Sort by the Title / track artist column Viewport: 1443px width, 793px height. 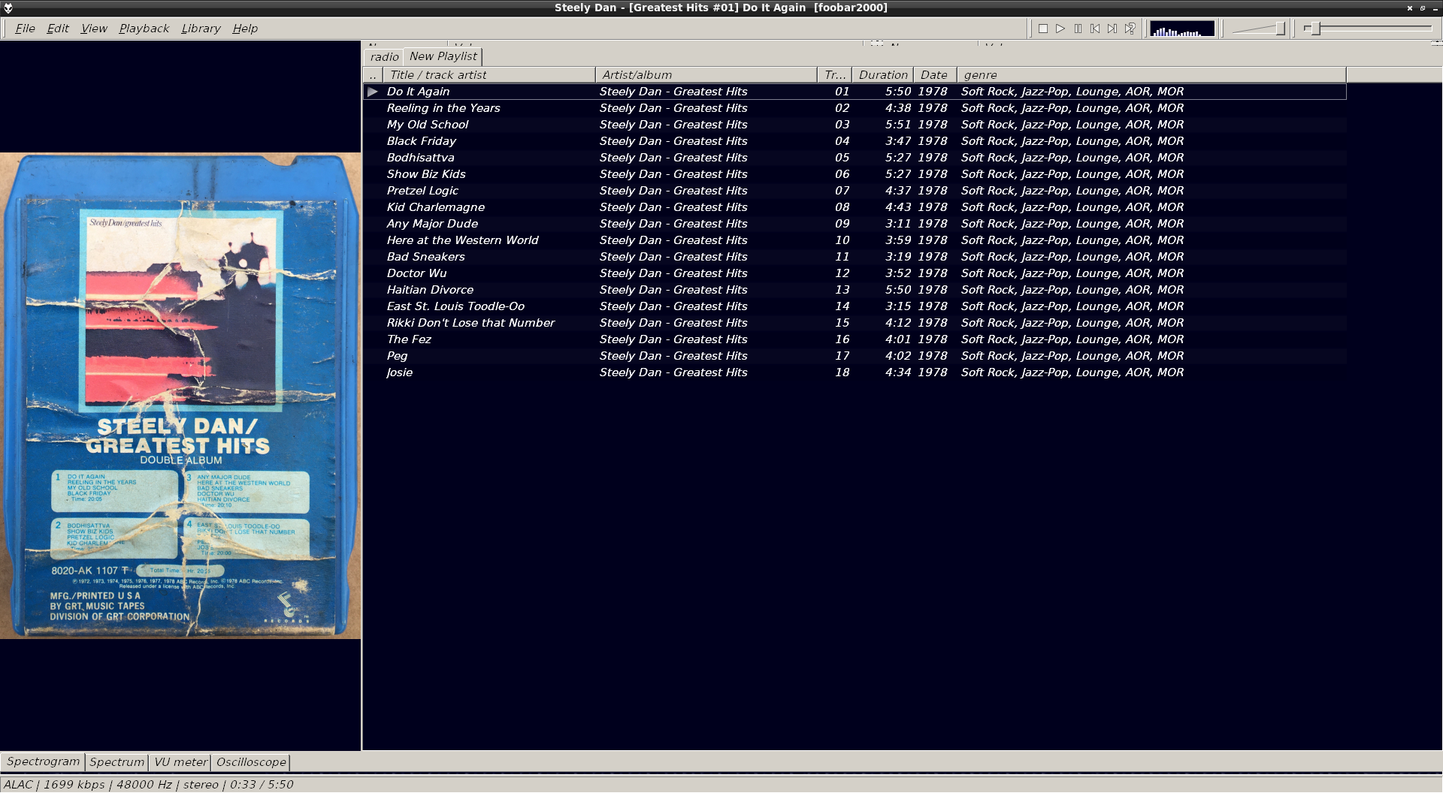point(489,75)
